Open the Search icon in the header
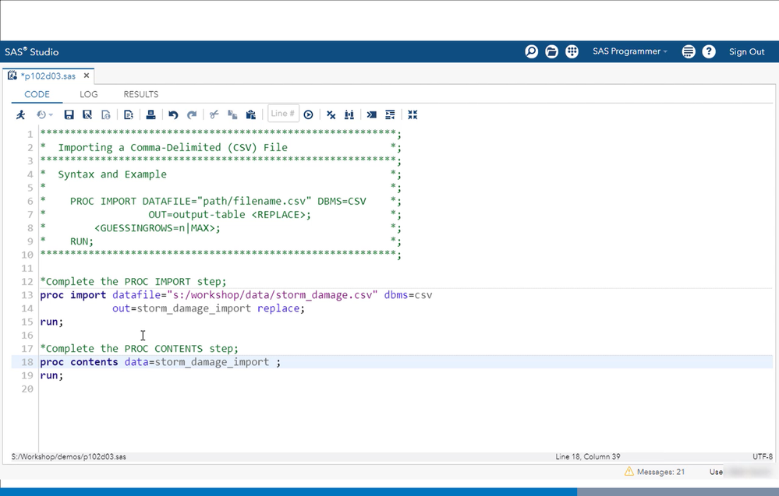Screen dimensions: 779x496 click(x=531, y=51)
